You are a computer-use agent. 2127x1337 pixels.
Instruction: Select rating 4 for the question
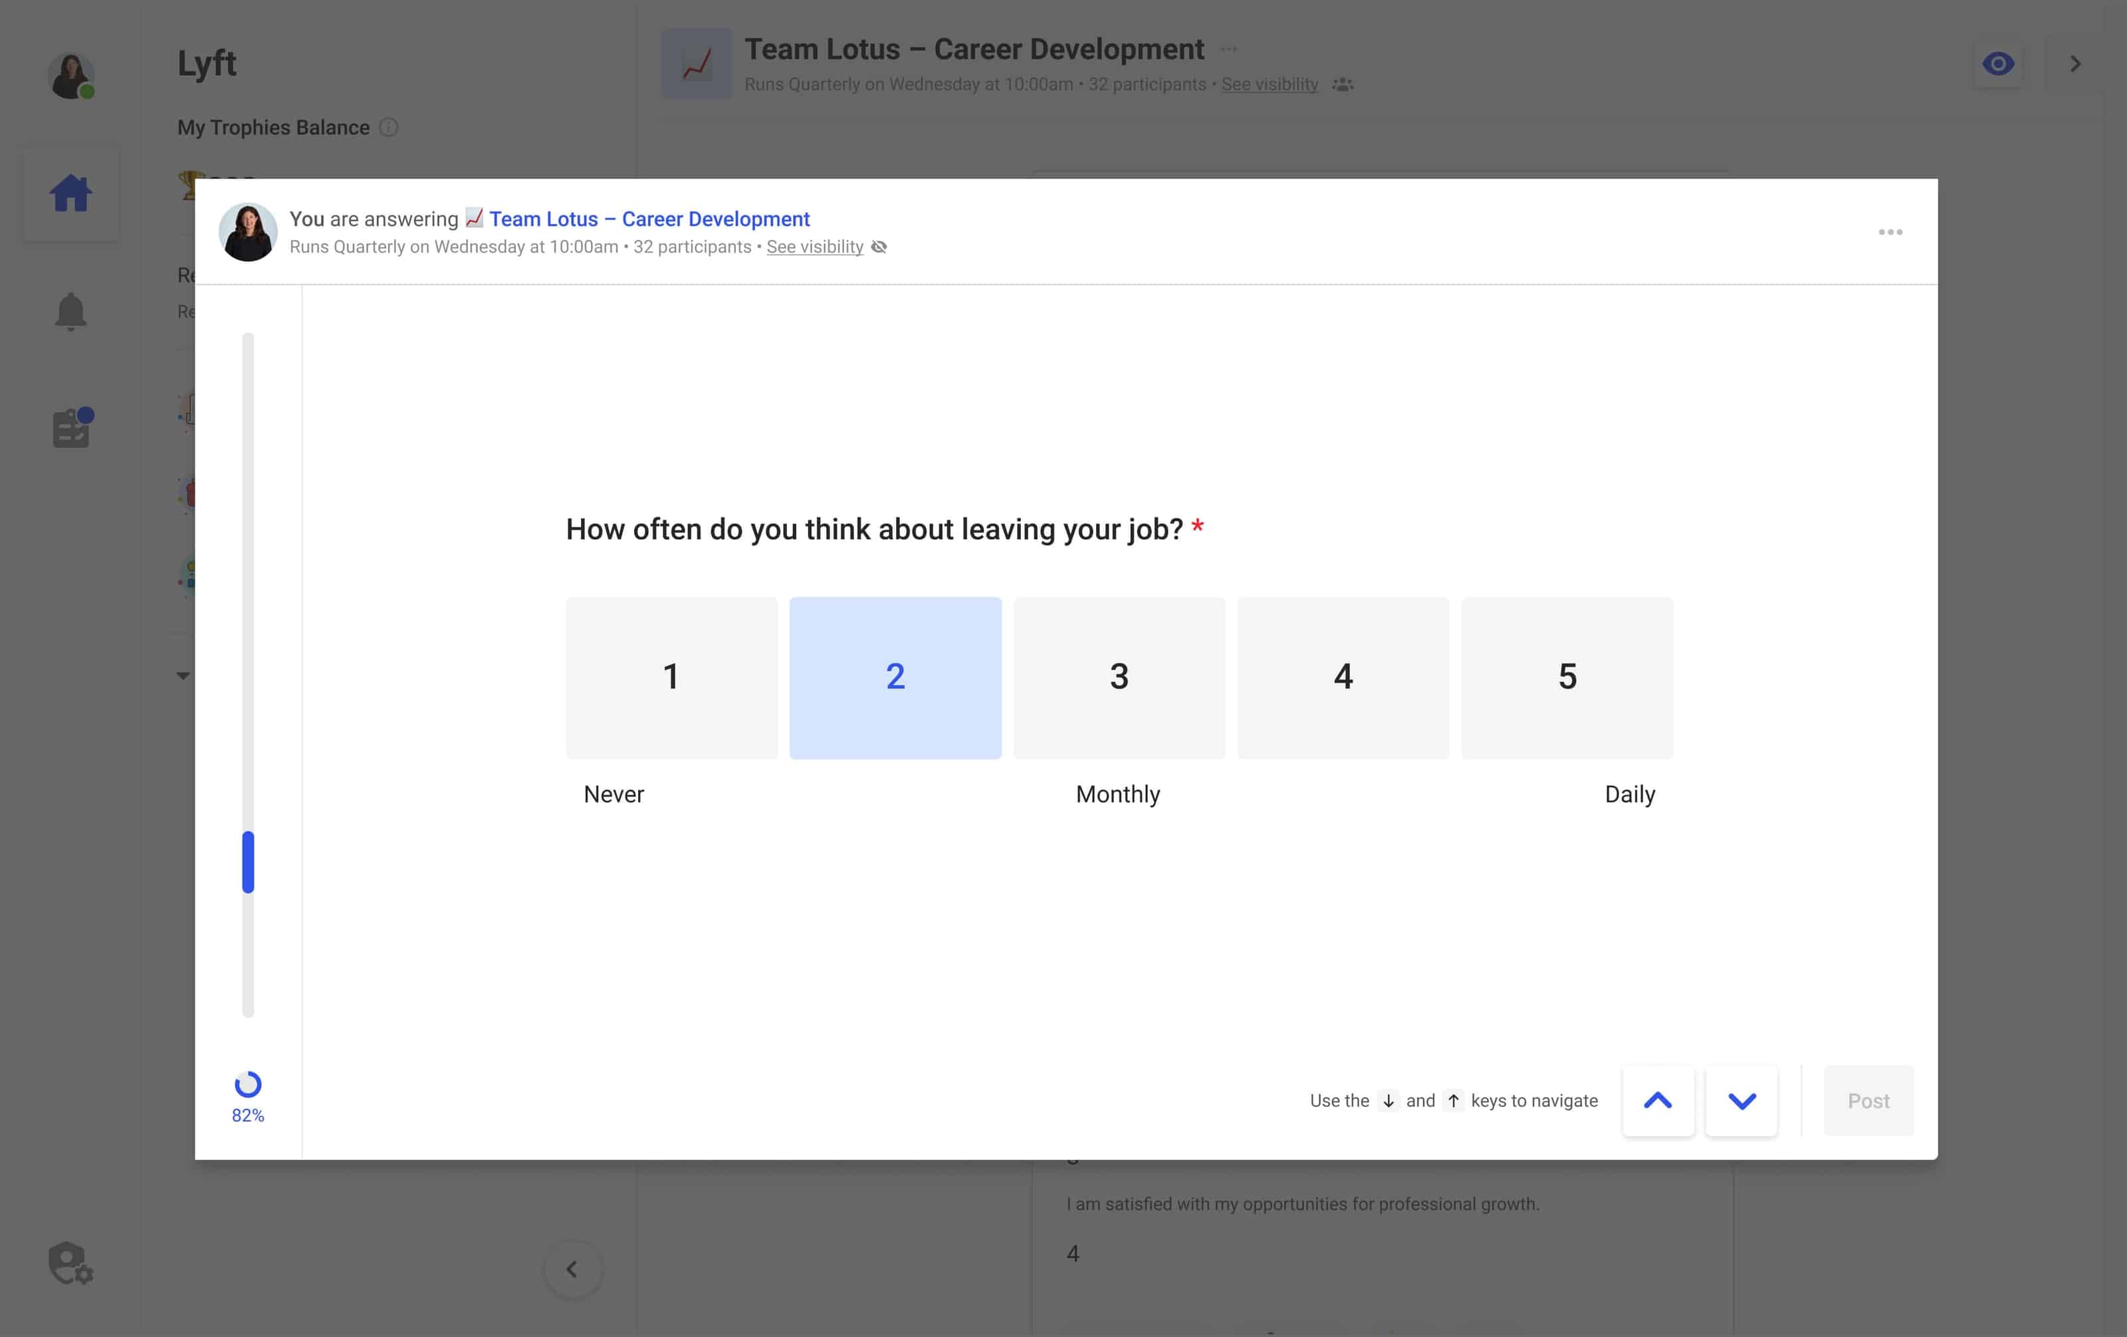[x=1343, y=677]
